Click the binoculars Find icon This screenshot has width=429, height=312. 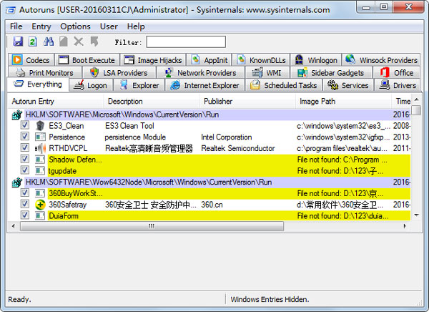pos(49,42)
